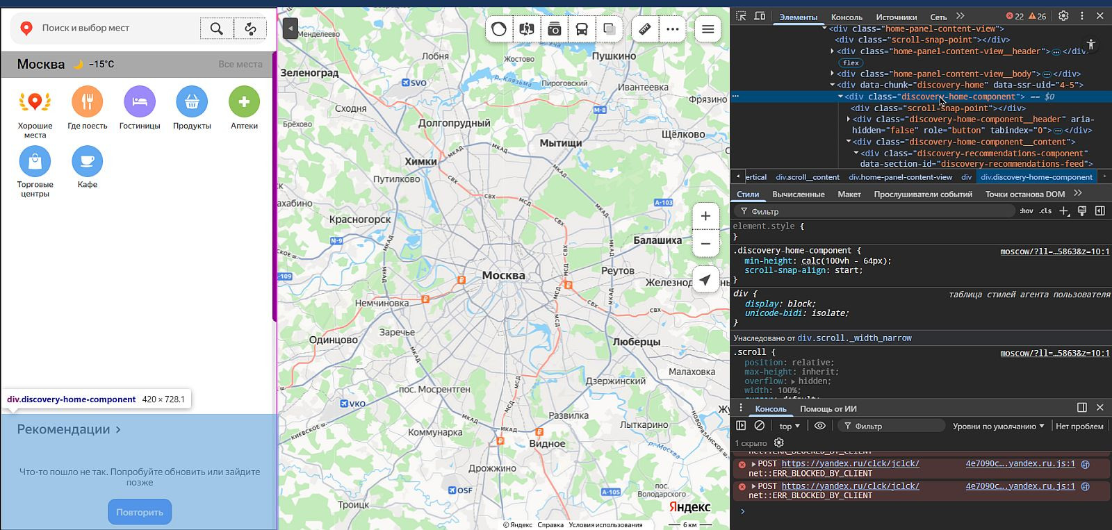Screen dimensions: 1112x530
Task: Open the three-dots more tools menu
Action: [x=672, y=29]
